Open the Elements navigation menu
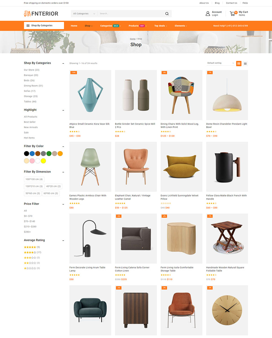272x338 pixels. point(181,26)
